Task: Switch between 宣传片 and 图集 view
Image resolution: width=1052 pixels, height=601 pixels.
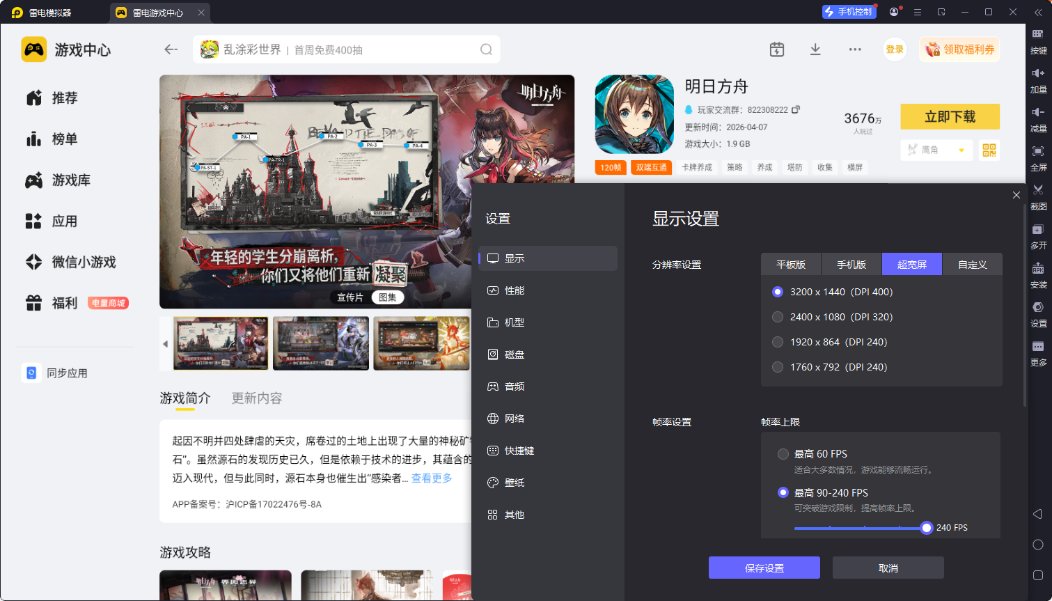Action: 369,297
